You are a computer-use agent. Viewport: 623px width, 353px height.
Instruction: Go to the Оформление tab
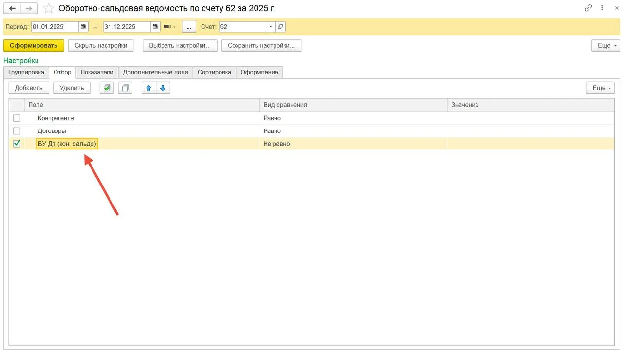click(259, 72)
